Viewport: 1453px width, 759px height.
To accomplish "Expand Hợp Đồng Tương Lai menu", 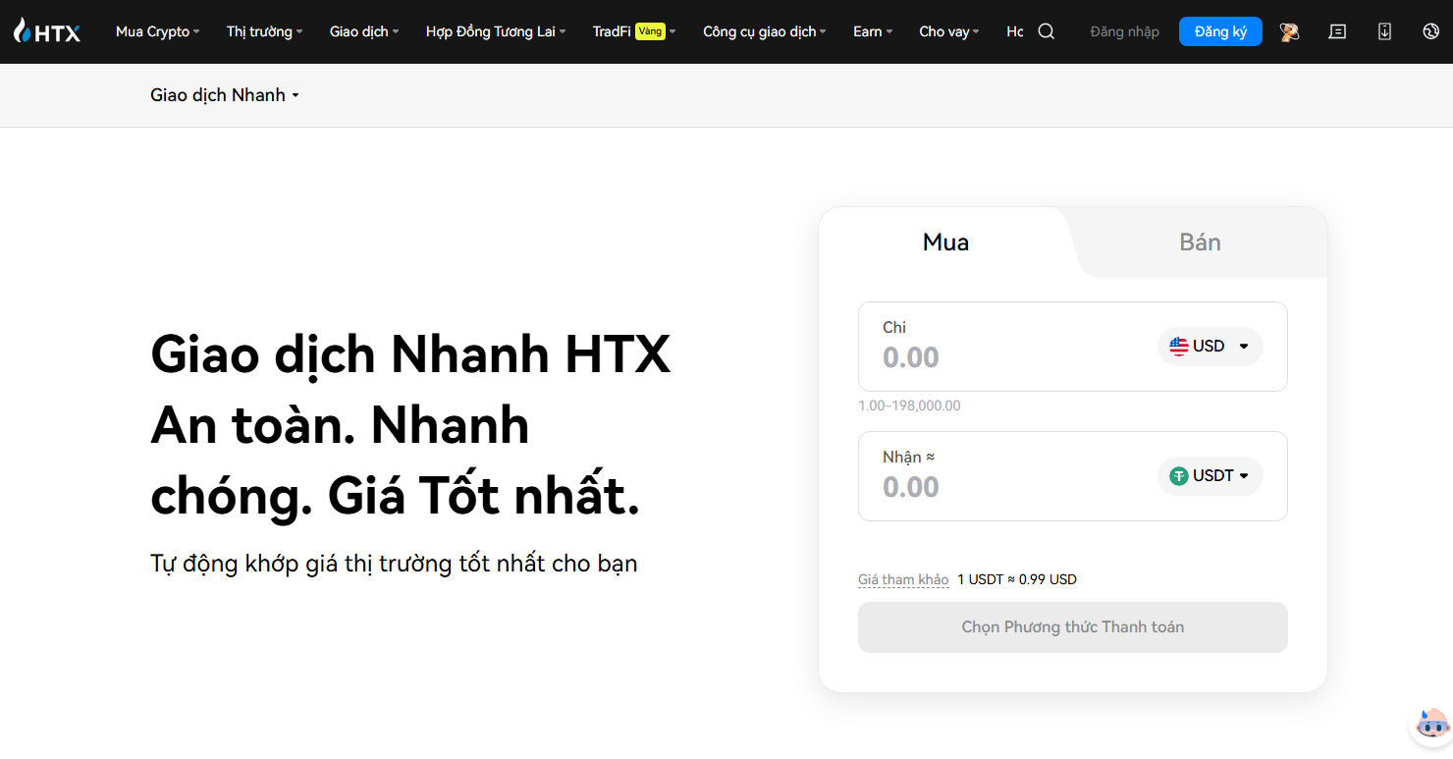I will [x=496, y=31].
